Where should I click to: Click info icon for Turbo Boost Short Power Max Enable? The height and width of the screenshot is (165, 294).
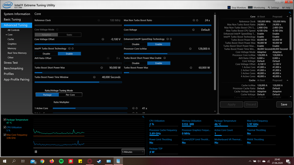coord(165,58)
